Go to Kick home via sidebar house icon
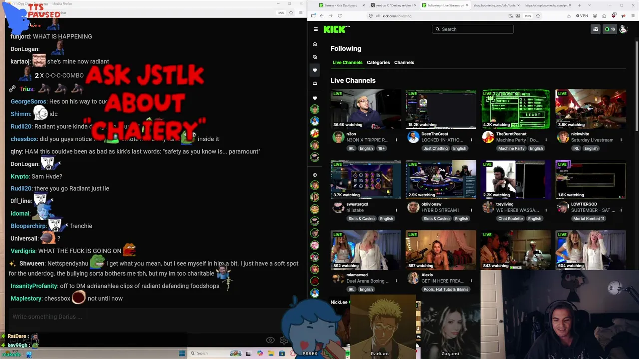This screenshot has height=359, width=639. (x=315, y=44)
